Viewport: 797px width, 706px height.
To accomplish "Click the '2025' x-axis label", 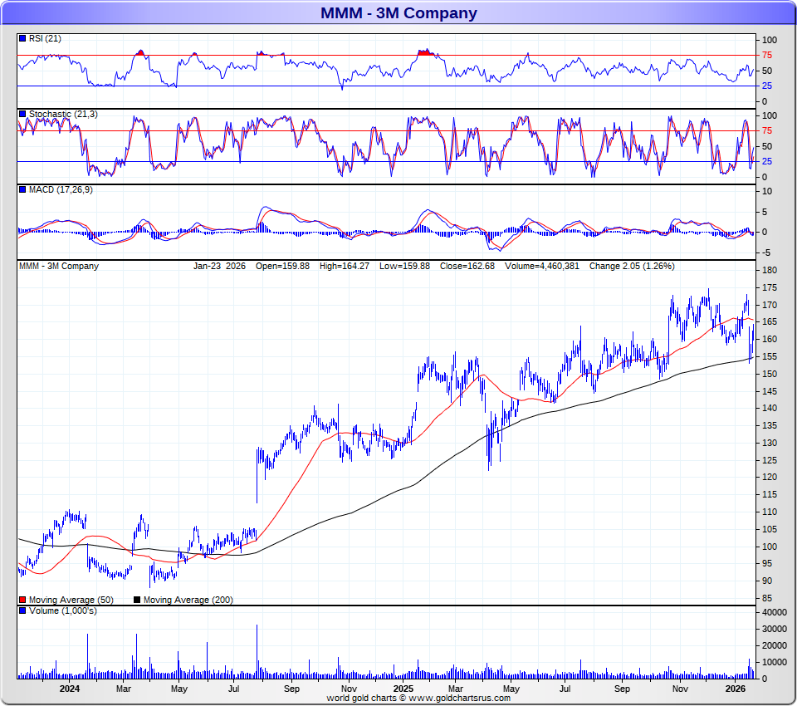I will pyautogui.click(x=403, y=689).
